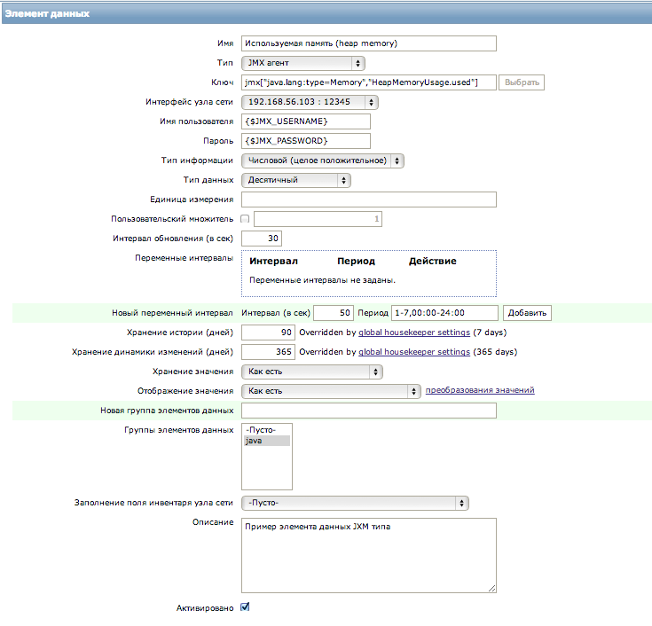Enable the Пользовательский множитель checkbox
The height and width of the screenshot is (626, 652).
245,219
